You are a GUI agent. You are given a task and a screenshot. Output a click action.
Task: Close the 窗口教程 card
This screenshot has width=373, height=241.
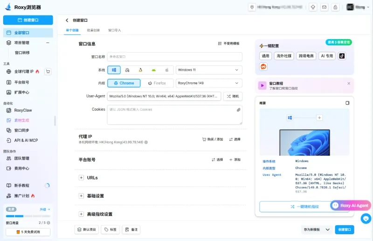[x=349, y=83]
